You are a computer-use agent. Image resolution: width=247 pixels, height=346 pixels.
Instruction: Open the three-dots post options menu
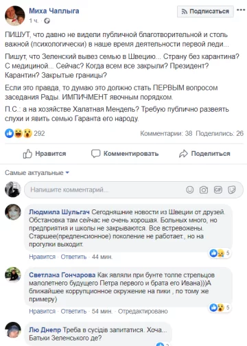241,10
